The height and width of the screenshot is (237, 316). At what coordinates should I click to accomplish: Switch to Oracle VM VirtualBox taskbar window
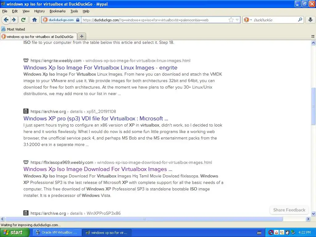pyautogui.click(x=57, y=232)
